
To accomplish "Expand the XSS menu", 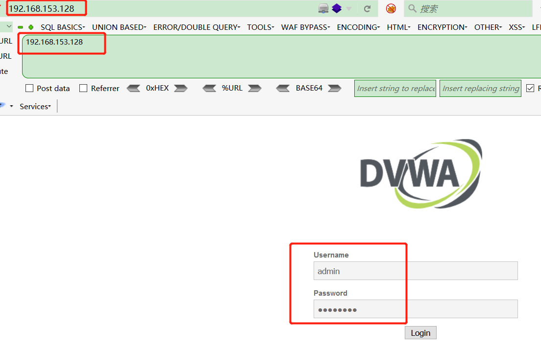I will pyautogui.click(x=517, y=27).
